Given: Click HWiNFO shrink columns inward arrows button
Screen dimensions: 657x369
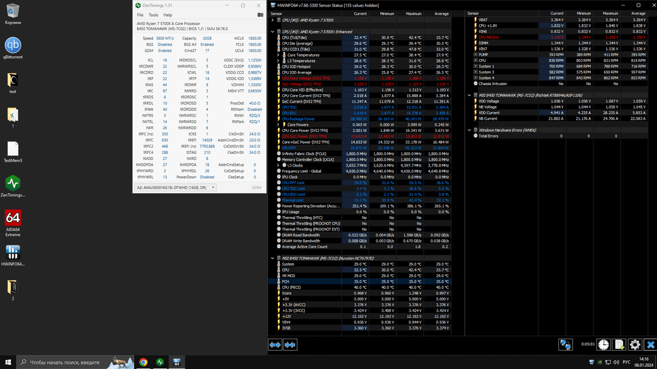Looking at the screenshot, I should click(x=290, y=345).
